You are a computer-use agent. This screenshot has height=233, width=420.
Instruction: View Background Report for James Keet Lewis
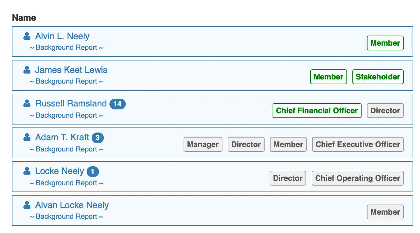(x=66, y=81)
